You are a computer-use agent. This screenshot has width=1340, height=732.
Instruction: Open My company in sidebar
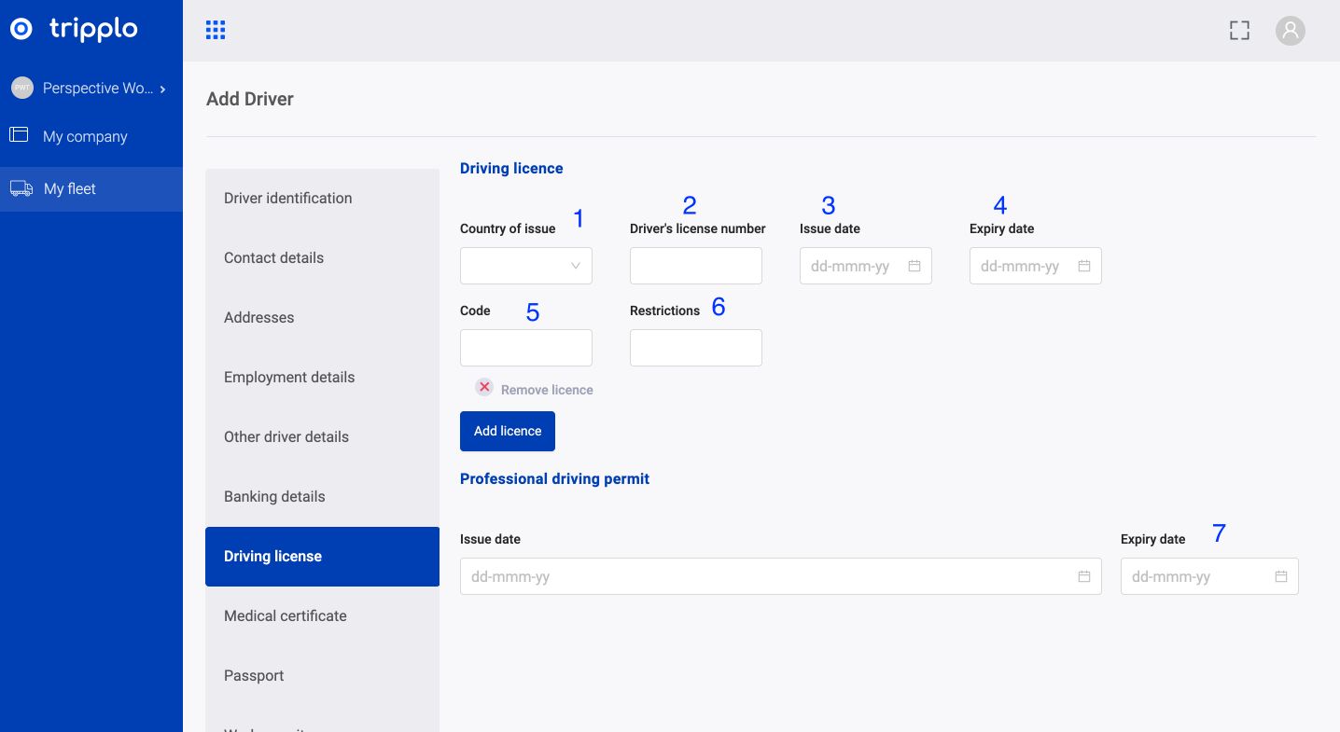click(85, 137)
